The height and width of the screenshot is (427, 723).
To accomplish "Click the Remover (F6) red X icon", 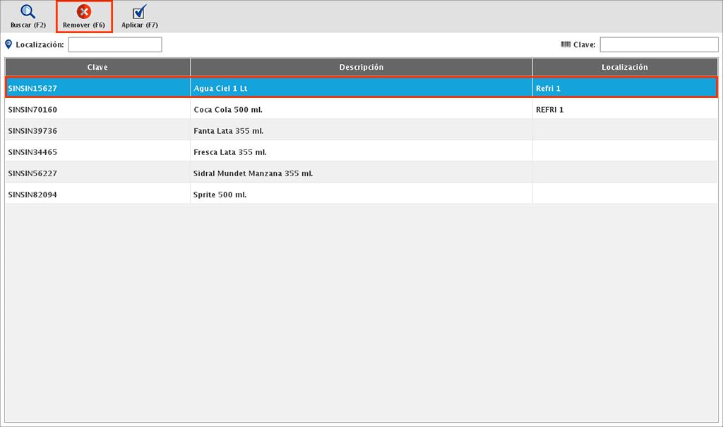I will pyautogui.click(x=84, y=12).
